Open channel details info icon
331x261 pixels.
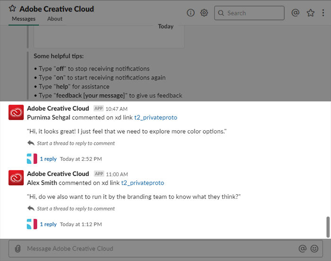pos(191,13)
